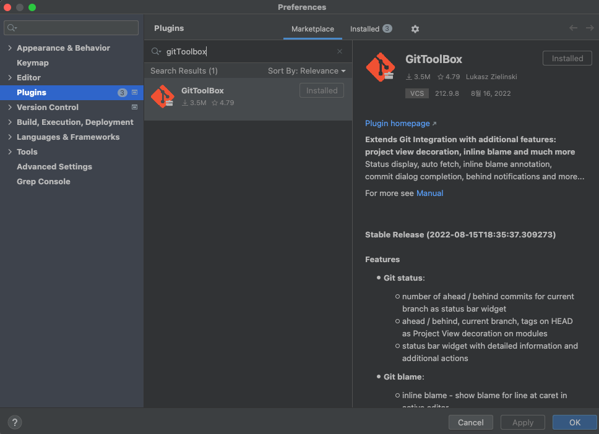Click the GitToolBox icon in search results

coord(163,96)
